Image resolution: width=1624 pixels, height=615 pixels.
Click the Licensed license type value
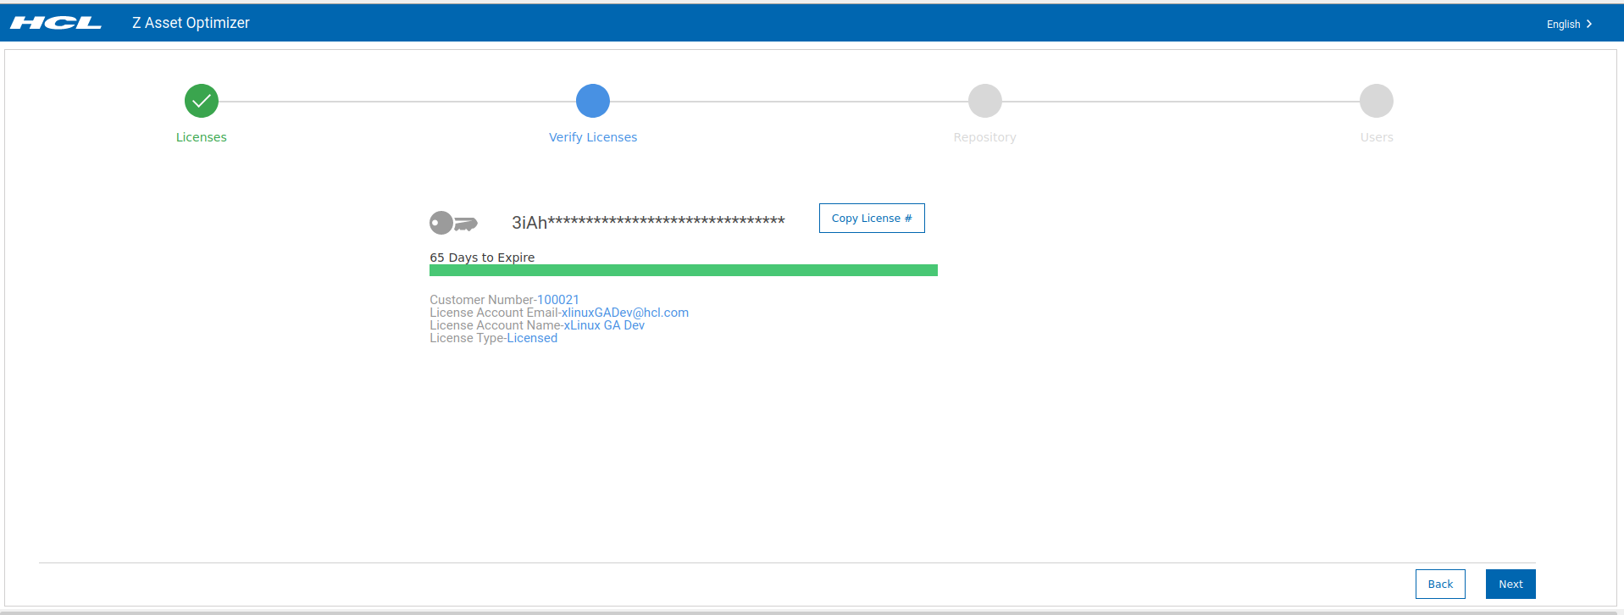coord(532,338)
